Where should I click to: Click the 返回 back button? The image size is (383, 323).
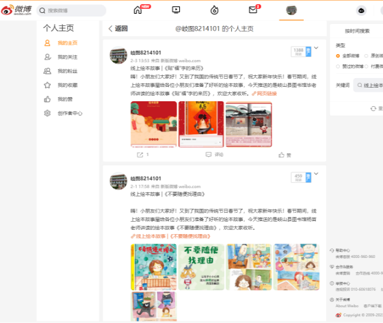pos(118,29)
